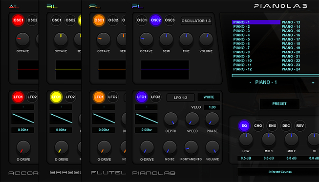This screenshot has width=319, height=182.
Task: Open the WHITE noise type selector
Action: click(x=209, y=97)
